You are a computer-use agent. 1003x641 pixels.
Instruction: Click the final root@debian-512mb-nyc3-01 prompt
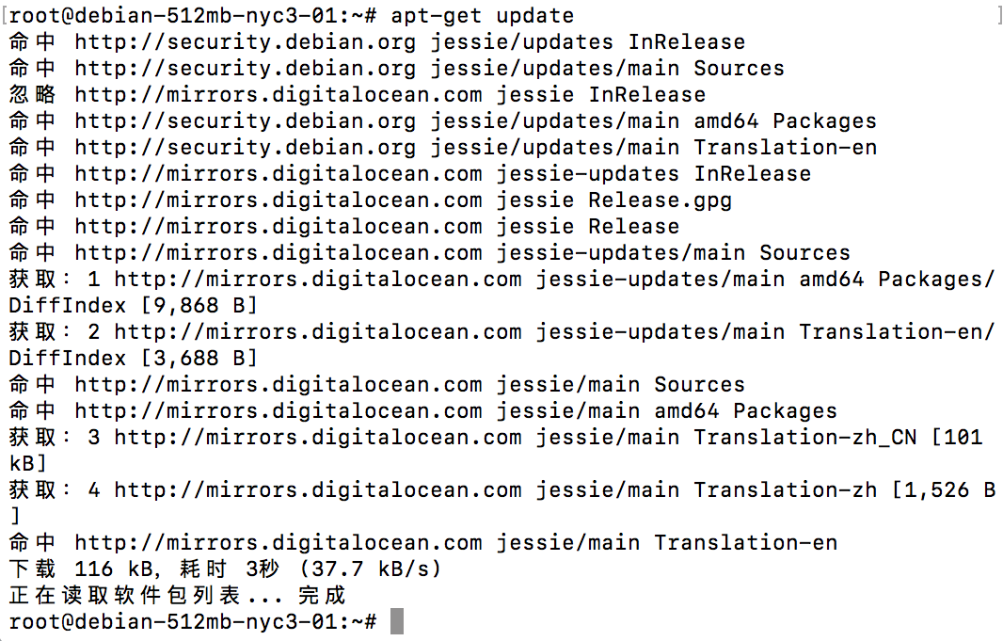click(193, 622)
